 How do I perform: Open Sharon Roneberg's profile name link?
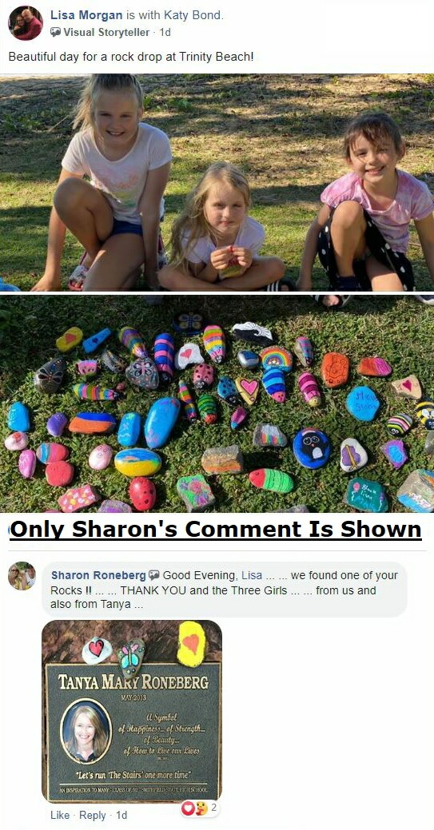(x=98, y=575)
